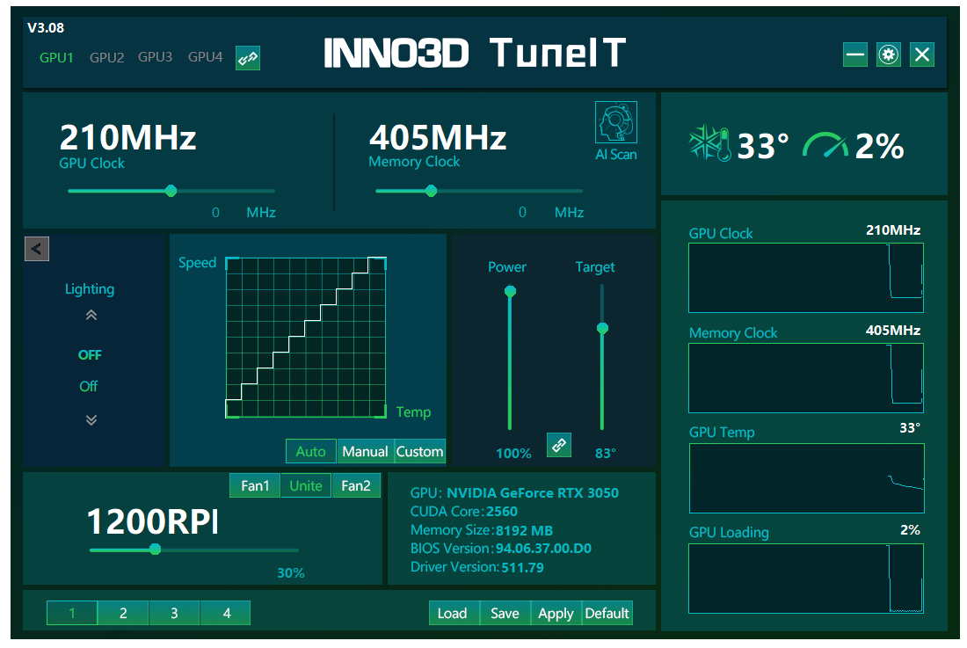The image size is (967, 648).
Task: Open the settings gear icon
Action: click(888, 55)
